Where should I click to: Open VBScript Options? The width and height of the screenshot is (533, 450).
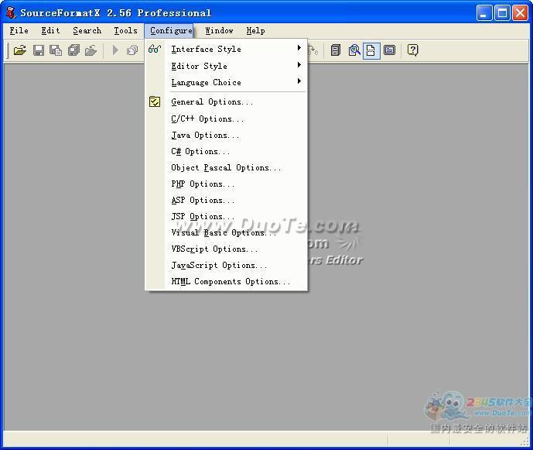tap(226, 249)
